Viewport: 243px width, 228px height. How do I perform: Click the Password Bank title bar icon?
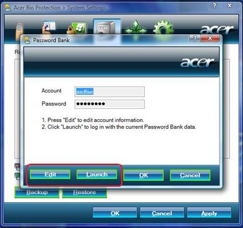pyautogui.click(x=27, y=40)
